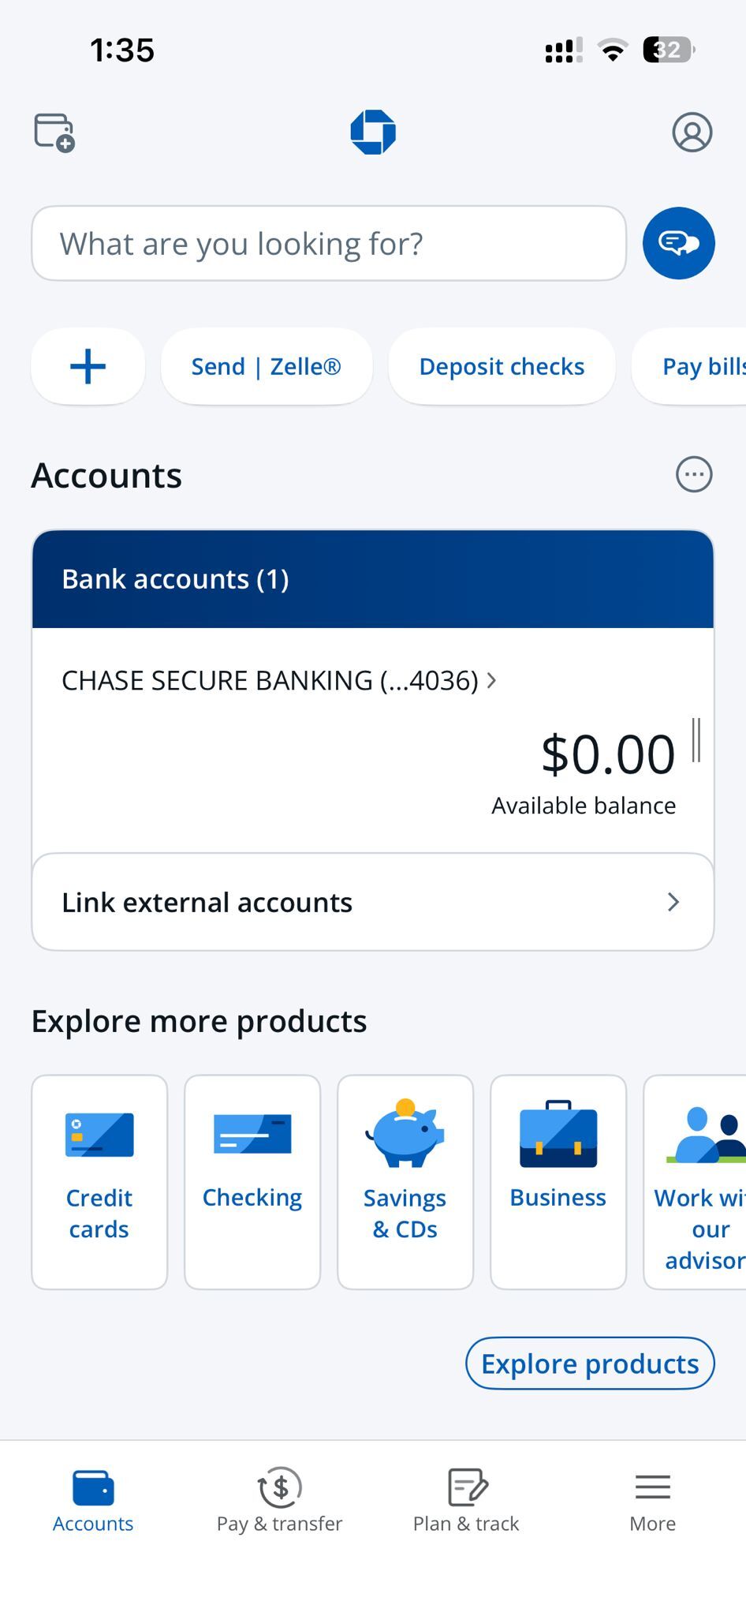
Task: Open Chase Secure Banking account details
Action: pos(278,680)
